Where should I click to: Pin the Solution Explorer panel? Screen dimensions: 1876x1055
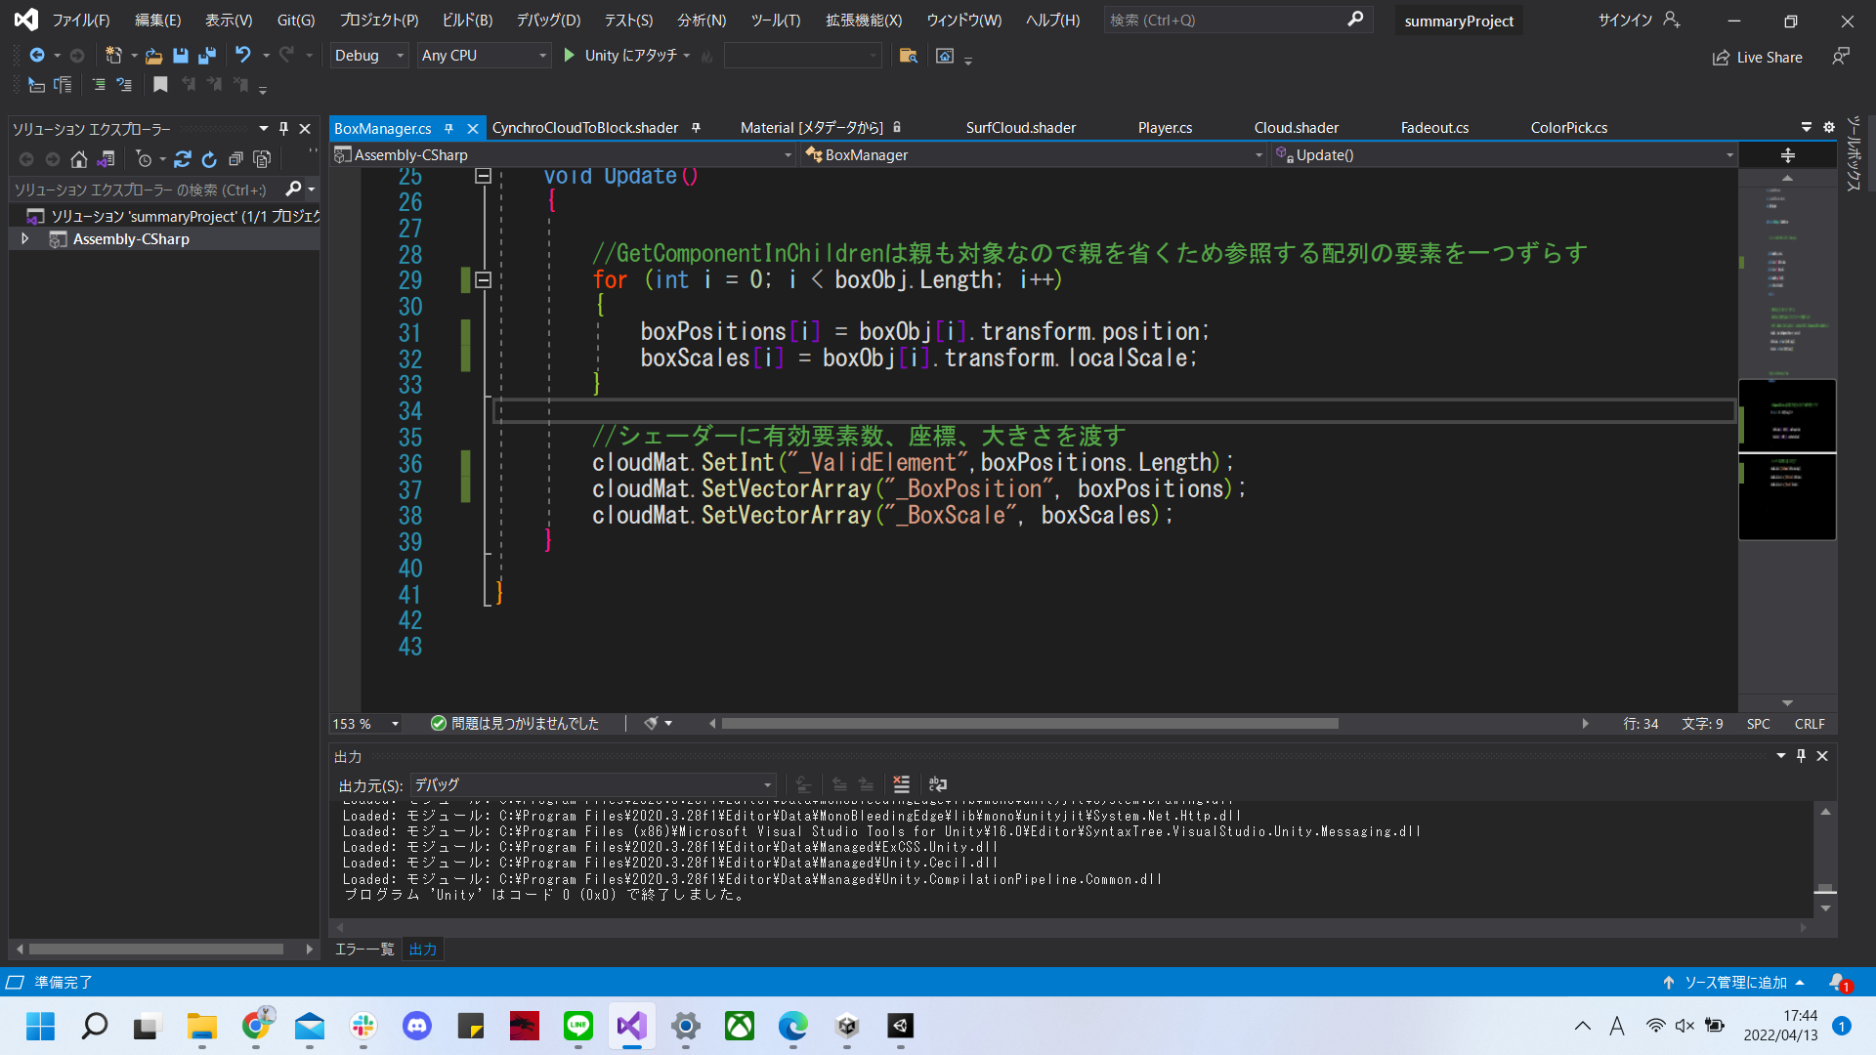coord(283,128)
